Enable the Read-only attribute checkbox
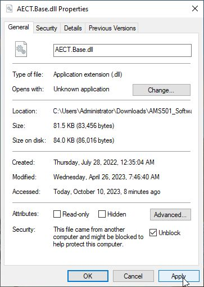204x287 pixels. click(57, 214)
